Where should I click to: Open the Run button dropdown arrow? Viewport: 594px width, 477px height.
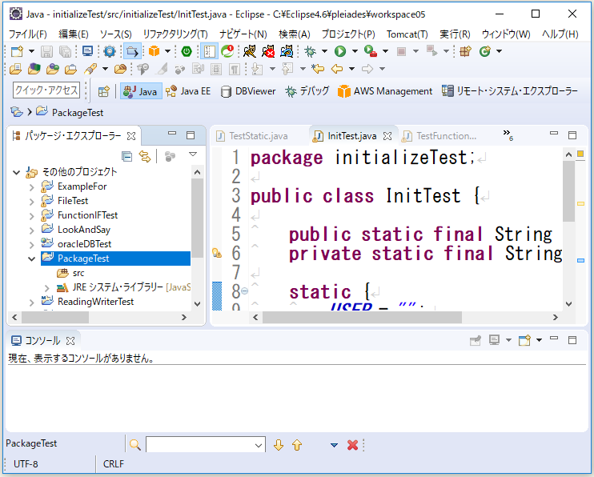point(355,51)
